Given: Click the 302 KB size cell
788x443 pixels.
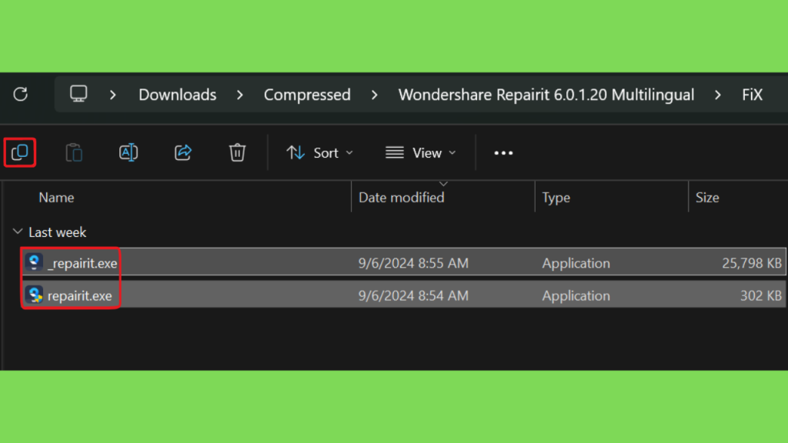Looking at the screenshot, I should [761, 296].
